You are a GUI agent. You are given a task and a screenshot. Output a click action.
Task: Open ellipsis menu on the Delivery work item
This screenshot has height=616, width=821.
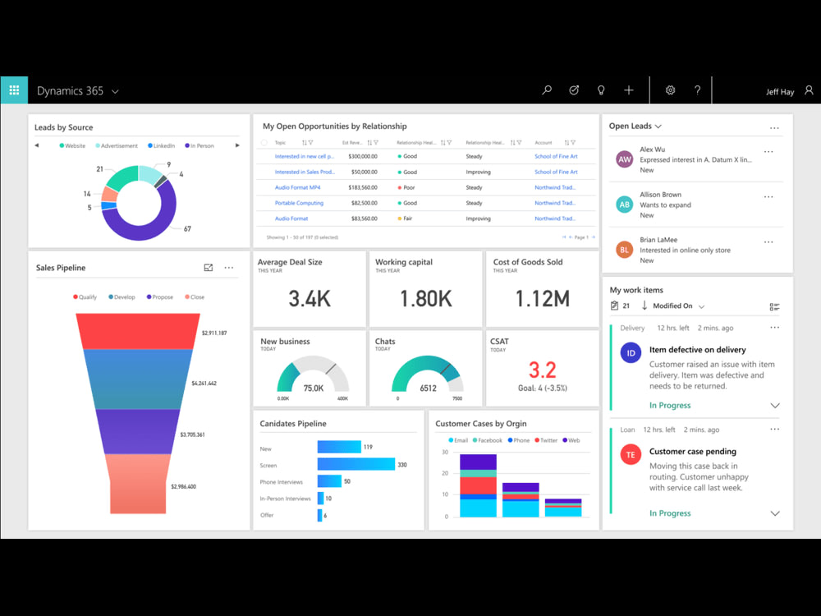click(x=774, y=328)
